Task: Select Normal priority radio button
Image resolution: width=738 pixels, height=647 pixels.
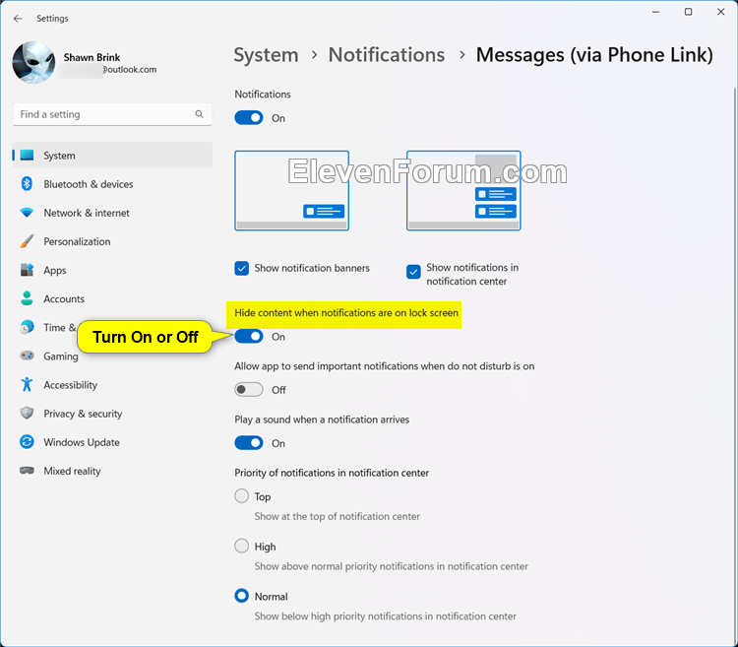Action: click(241, 596)
